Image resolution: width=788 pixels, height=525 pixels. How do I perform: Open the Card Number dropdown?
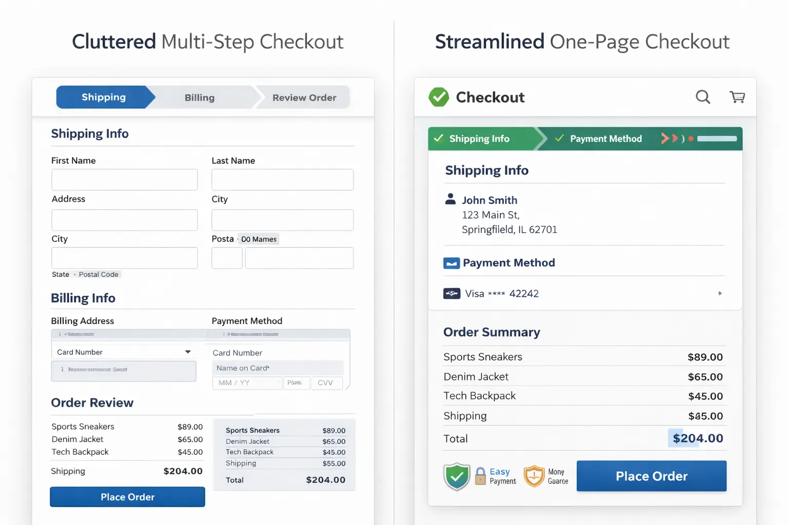point(188,352)
